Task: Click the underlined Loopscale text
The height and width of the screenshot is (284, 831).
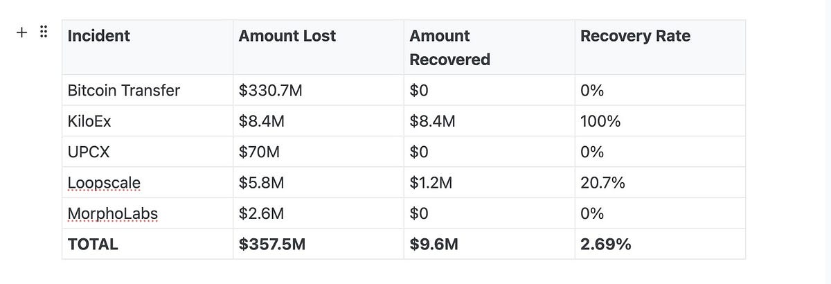Action: (104, 183)
